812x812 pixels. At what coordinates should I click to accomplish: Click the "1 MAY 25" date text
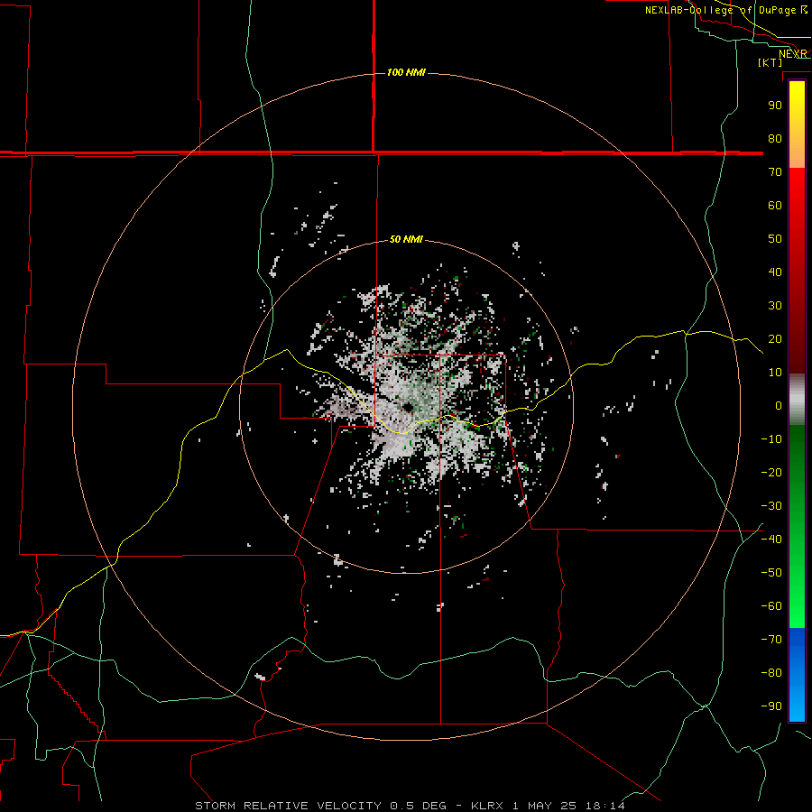(x=544, y=806)
